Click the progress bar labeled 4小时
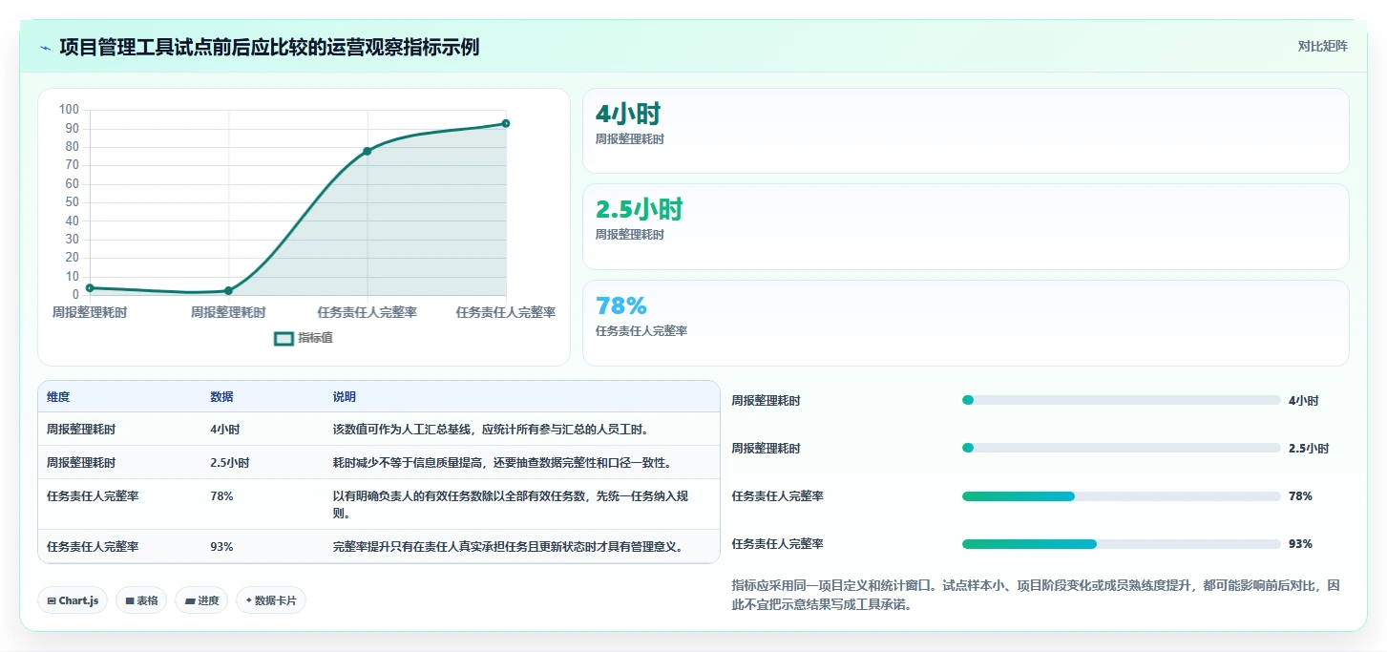The height and width of the screenshot is (652, 1387). [x=1121, y=401]
